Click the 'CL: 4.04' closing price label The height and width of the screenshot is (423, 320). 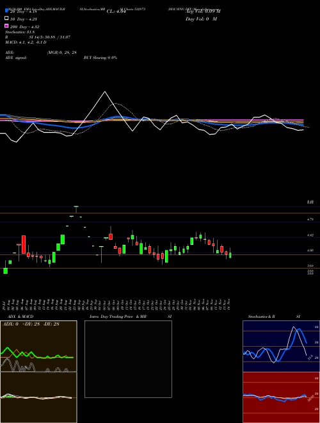[116, 12]
